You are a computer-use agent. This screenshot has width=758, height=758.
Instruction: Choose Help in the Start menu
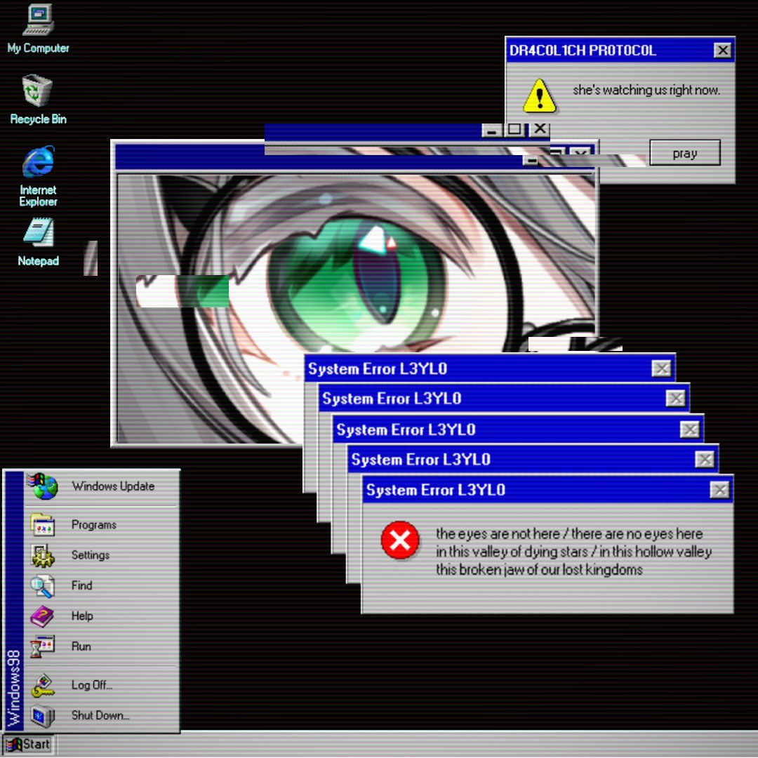coord(102,616)
